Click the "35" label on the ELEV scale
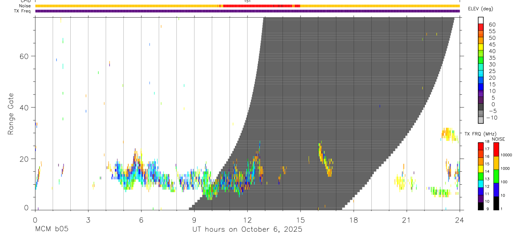The height and width of the screenshot is (238, 517). tap(491, 58)
